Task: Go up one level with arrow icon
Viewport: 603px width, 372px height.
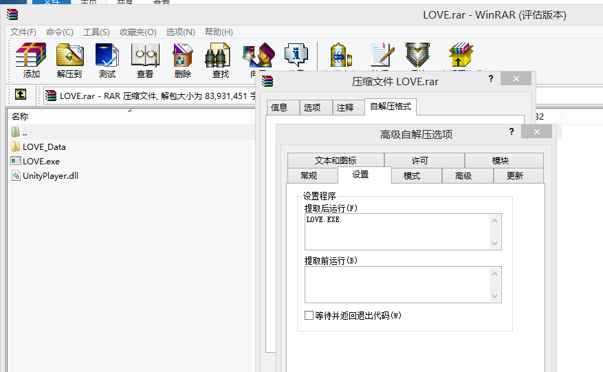Action: [x=21, y=94]
